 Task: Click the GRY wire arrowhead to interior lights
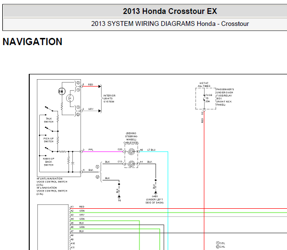click(100, 111)
